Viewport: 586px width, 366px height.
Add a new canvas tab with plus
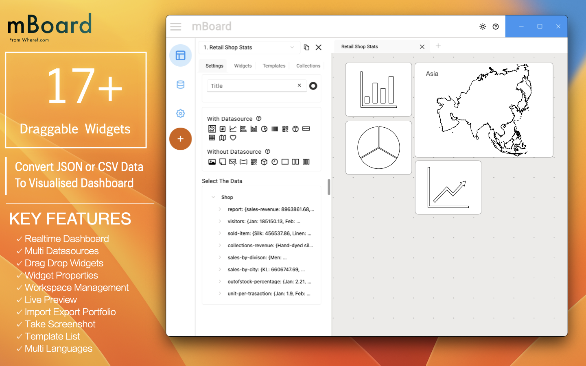438,46
